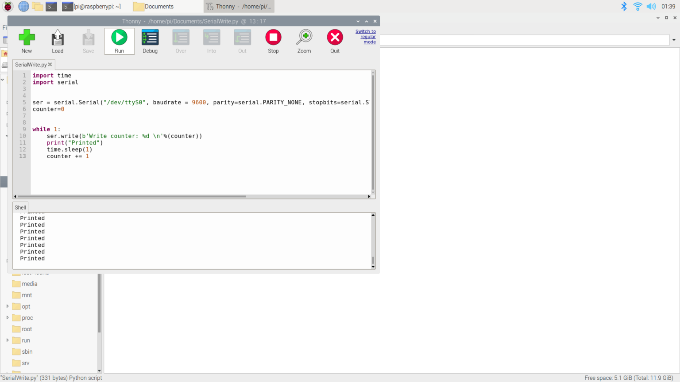This screenshot has height=382, width=680.
Task: Click the 'counter += 1' code line
Action: pos(68,156)
